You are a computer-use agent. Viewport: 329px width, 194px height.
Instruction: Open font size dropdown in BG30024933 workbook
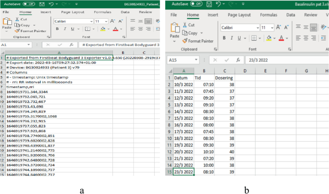pyautogui.click(x=106, y=22)
